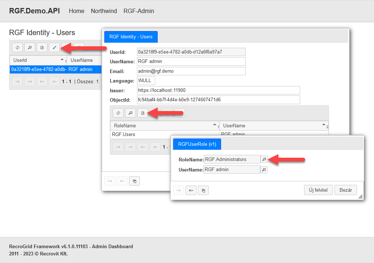
Task: Open the lookup magnifier next to UserName field
Action: [x=264, y=170]
